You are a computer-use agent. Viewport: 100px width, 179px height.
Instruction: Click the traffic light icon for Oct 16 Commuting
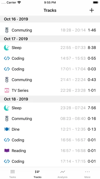7,30
